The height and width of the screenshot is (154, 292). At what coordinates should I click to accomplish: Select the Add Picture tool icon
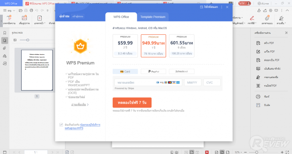[24, 18]
